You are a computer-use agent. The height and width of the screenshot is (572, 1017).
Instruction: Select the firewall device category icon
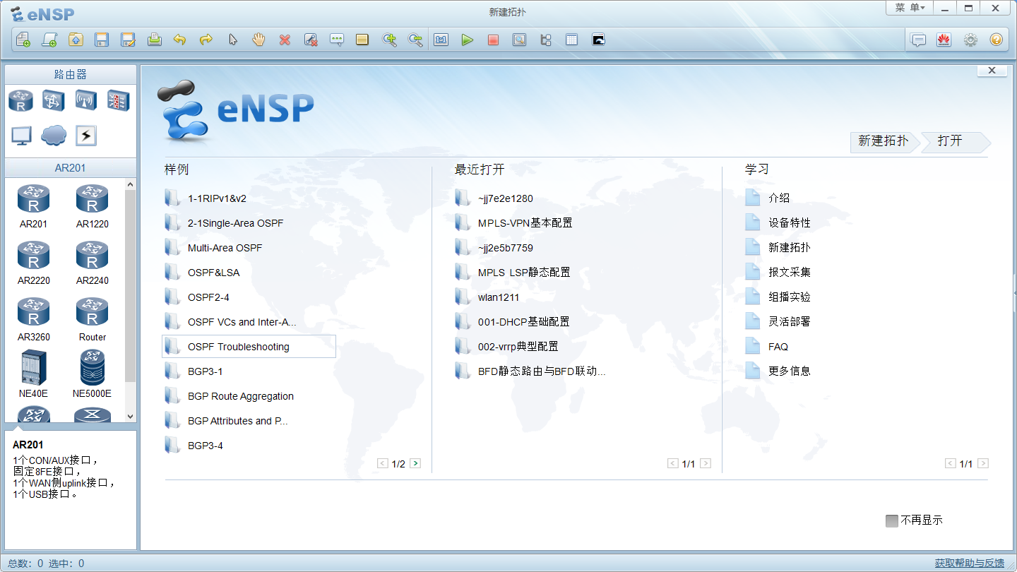pyautogui.click(x=118, y=100)
